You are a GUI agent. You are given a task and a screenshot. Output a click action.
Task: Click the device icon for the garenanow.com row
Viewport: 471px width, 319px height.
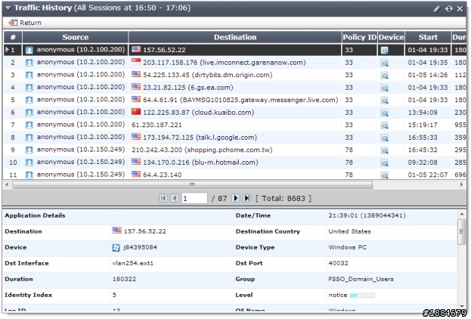click(384, 63)
